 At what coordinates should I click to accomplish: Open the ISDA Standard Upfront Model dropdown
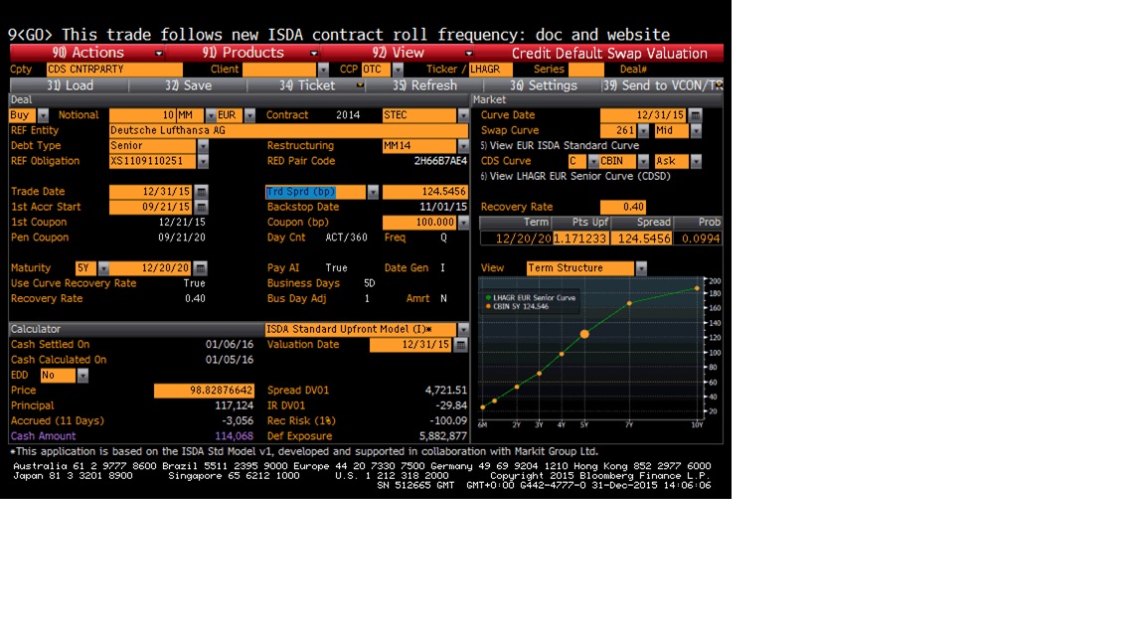coord(462,330)
